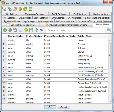Click the Cancel button

[x=64, y=107]
